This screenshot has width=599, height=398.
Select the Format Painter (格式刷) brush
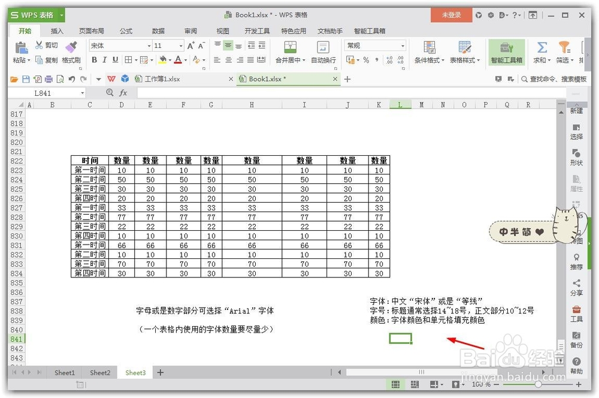click(71, 47)
